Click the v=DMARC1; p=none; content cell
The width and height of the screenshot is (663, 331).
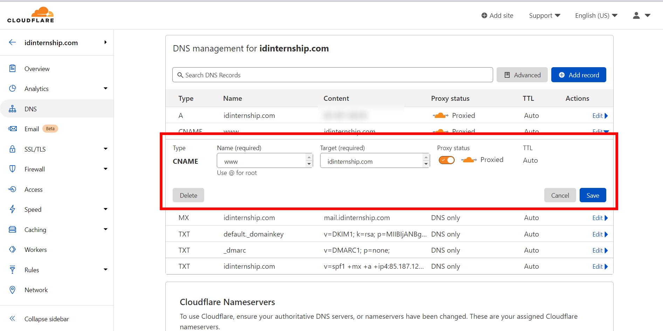pos(357,250)
